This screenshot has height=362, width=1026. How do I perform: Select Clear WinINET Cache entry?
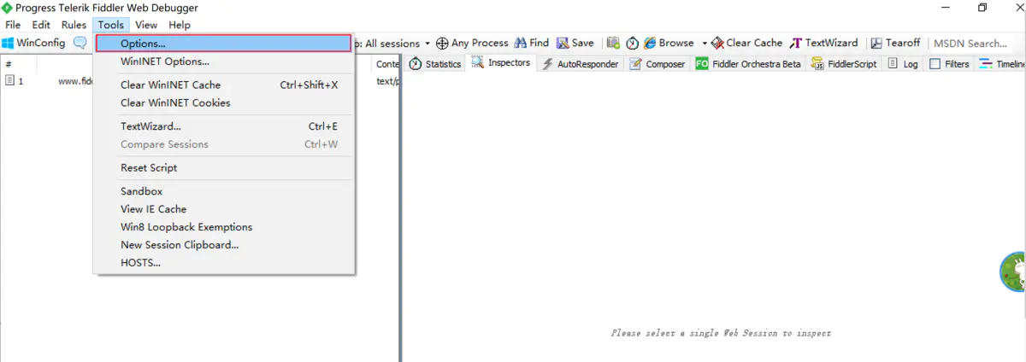[x=223, y=85]
